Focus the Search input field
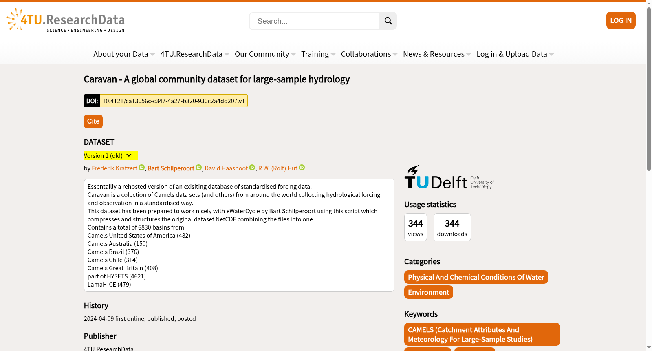Screen dimensions: 652x351 pos(314,21)
